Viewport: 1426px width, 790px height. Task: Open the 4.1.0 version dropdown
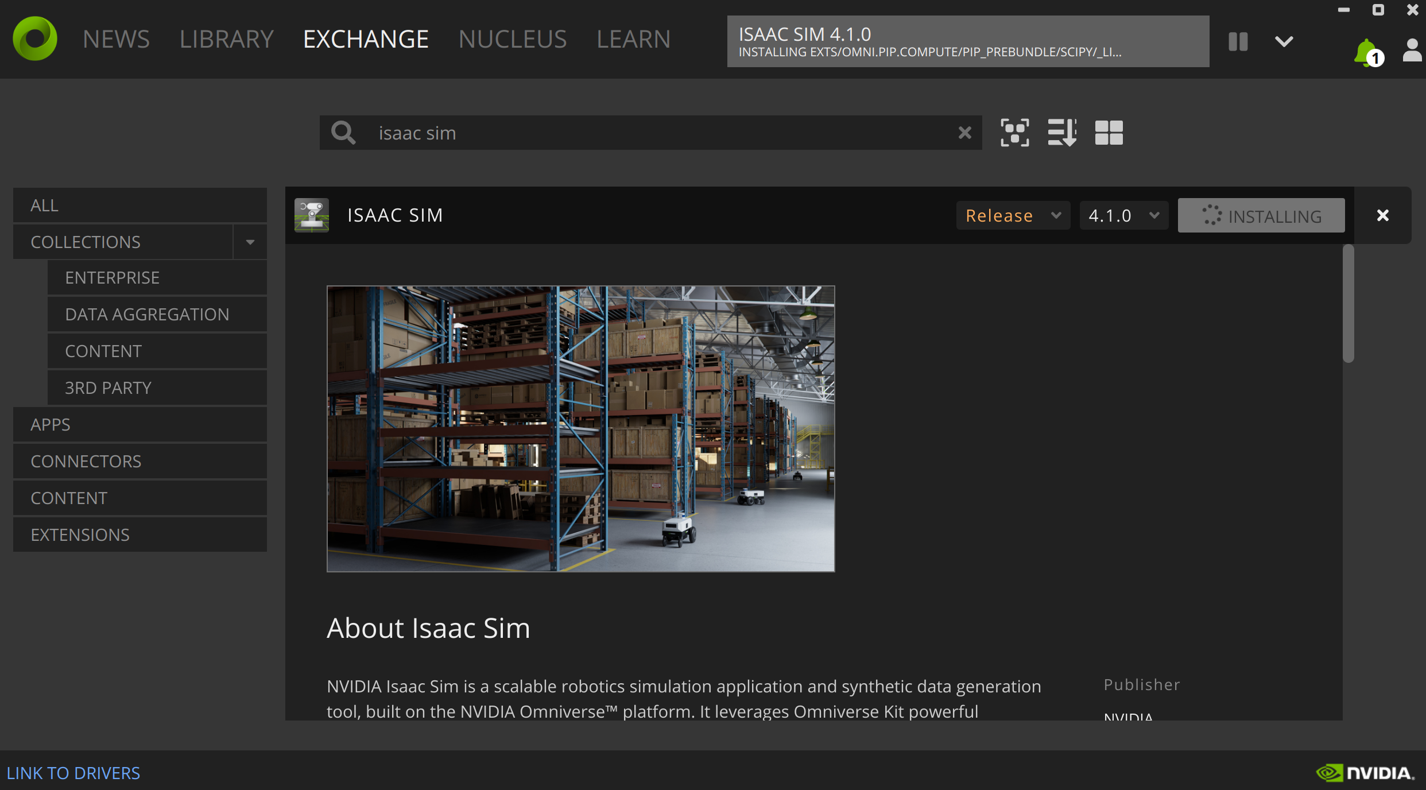click(1123, 215)
